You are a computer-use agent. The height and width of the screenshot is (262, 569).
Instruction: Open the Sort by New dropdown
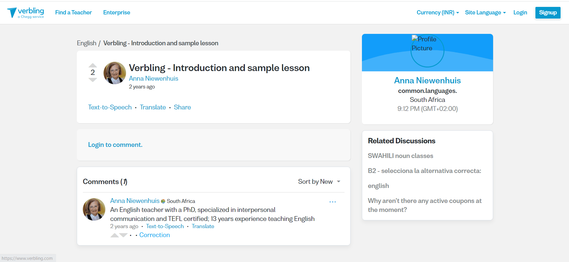point(319,182)
